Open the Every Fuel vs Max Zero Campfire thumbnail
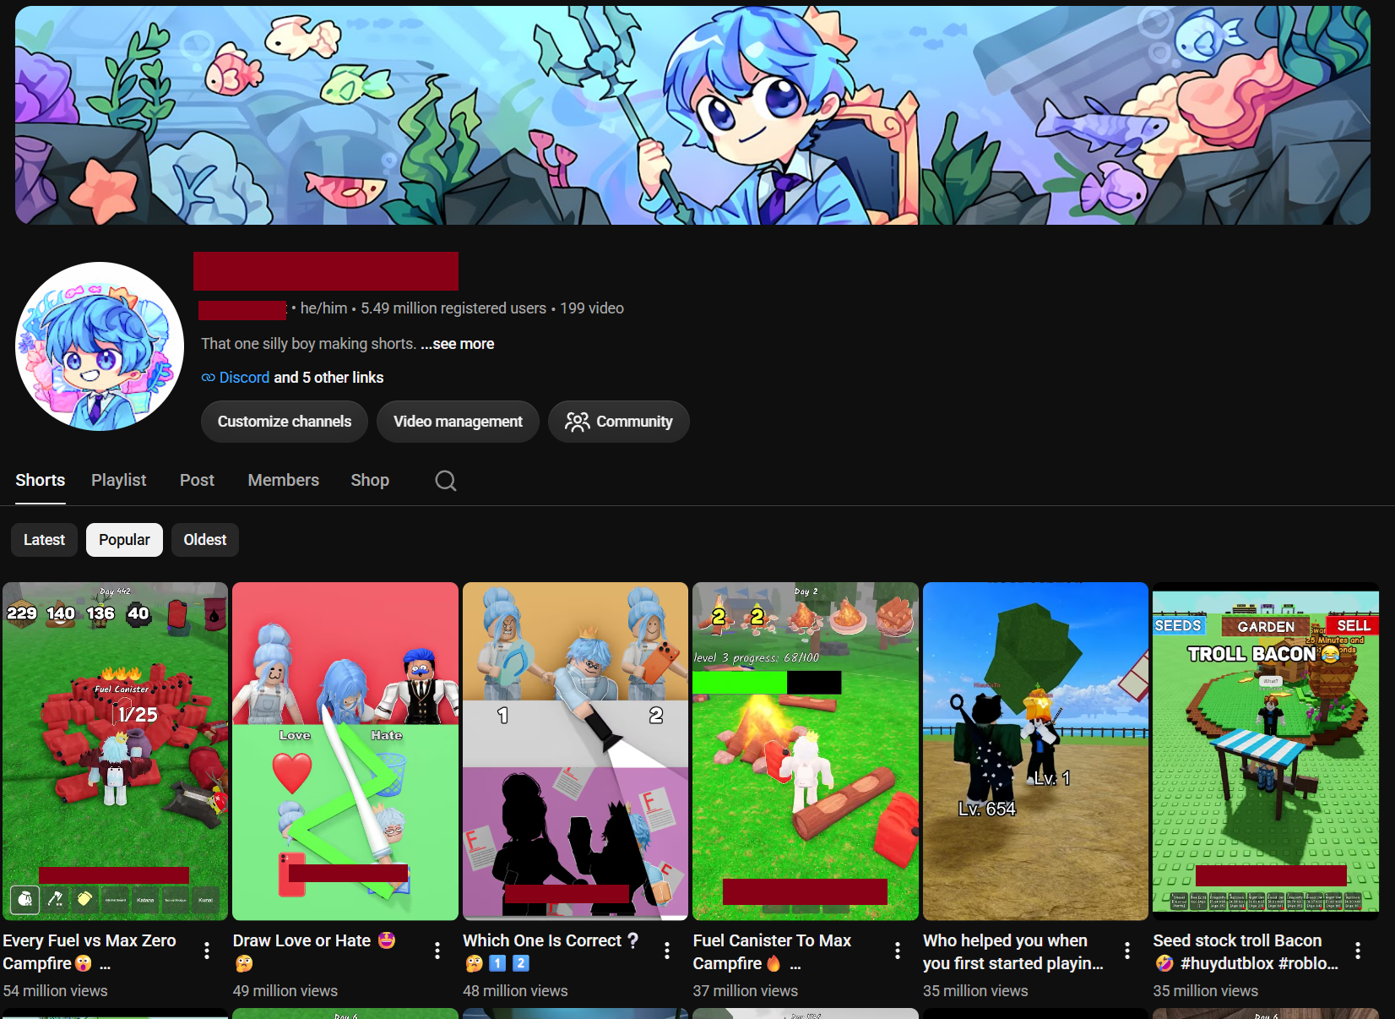 pos(116,751)
